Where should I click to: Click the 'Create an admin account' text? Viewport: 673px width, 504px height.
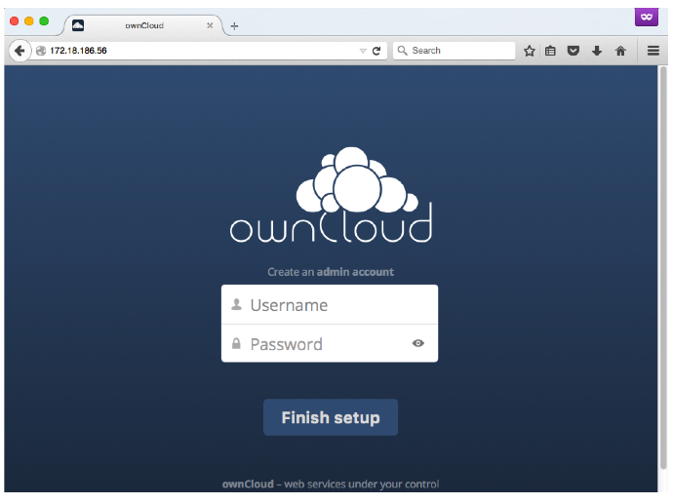(331, 272)
